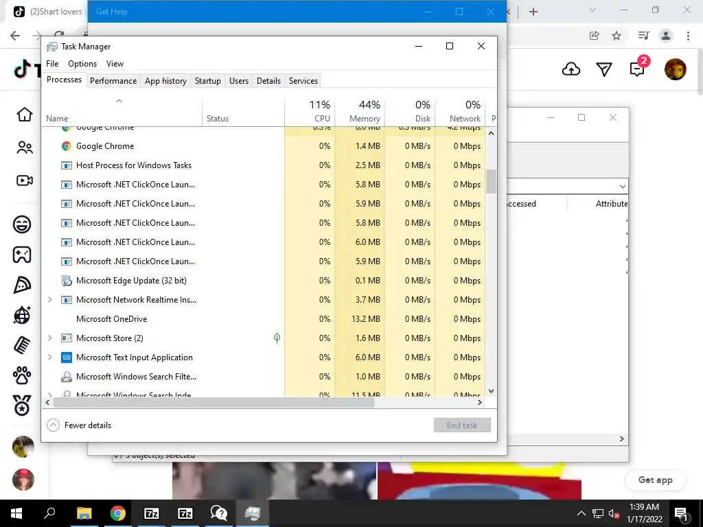Click the Chrome share page icon
Image resolution: width=703 pixels, height=527 pixels.
tap(594, 36)
